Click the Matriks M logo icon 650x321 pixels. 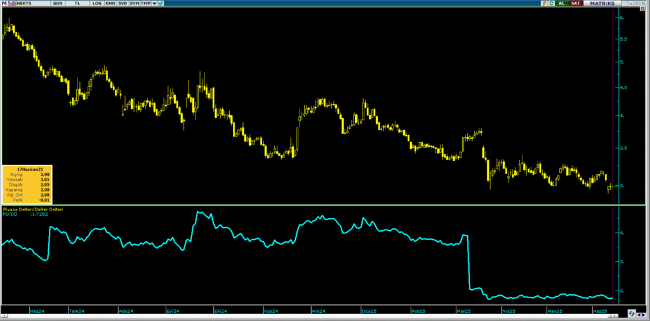pos(4,3)
